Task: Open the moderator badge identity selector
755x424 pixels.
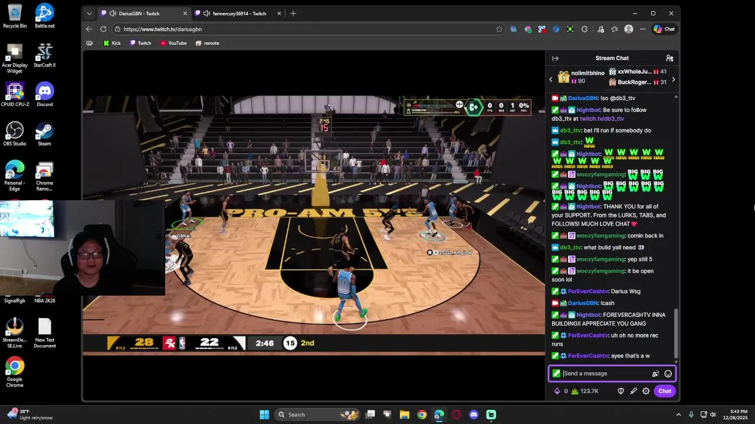Action: click(x=556, y=373)
